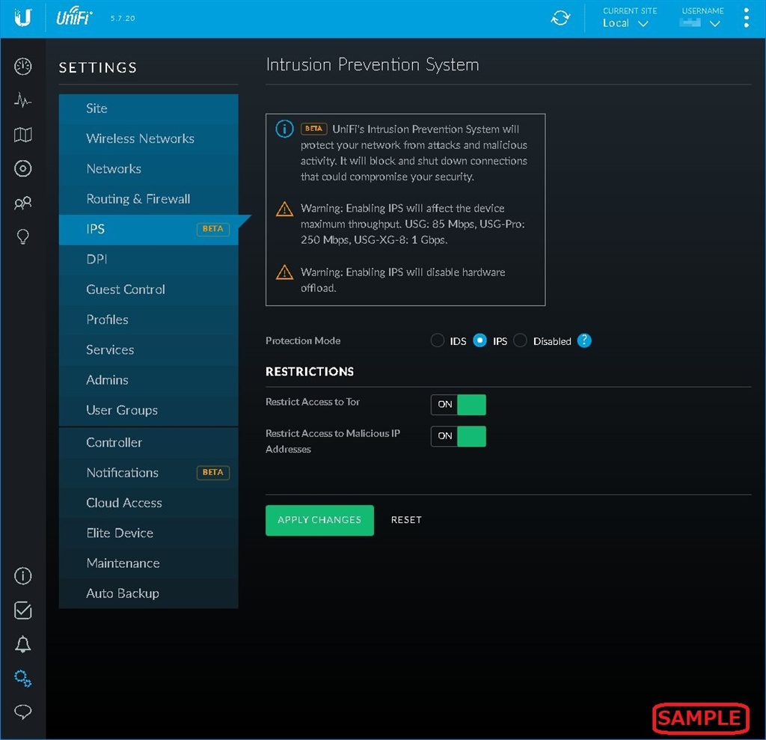Click the Protection Mode label

coord(303,340)
